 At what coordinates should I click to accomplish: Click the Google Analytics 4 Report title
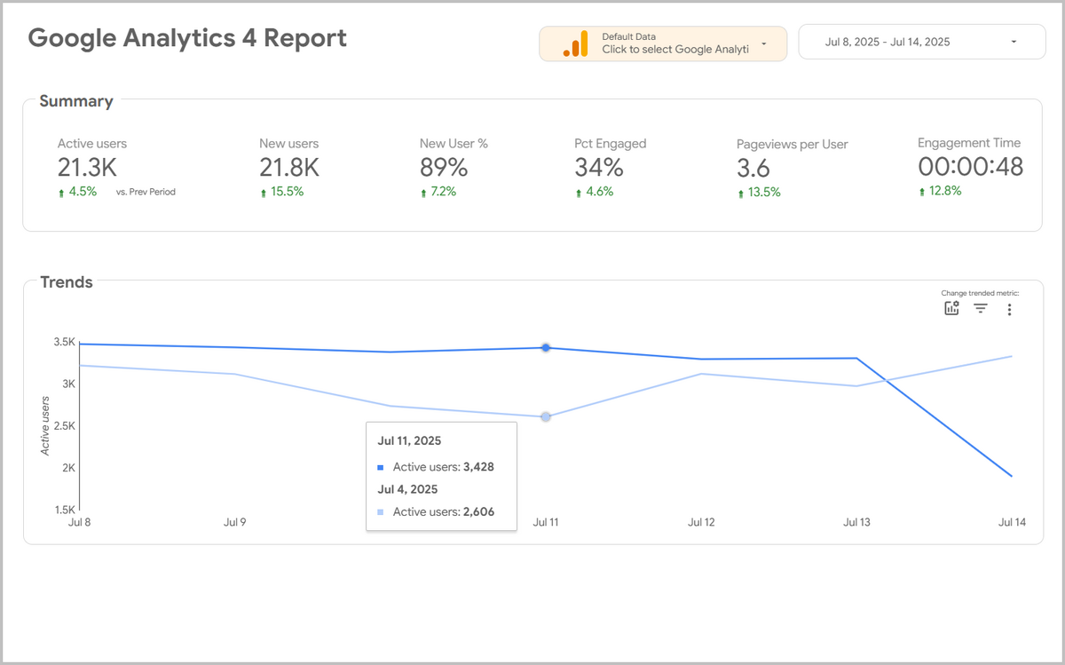click(187, 38)
